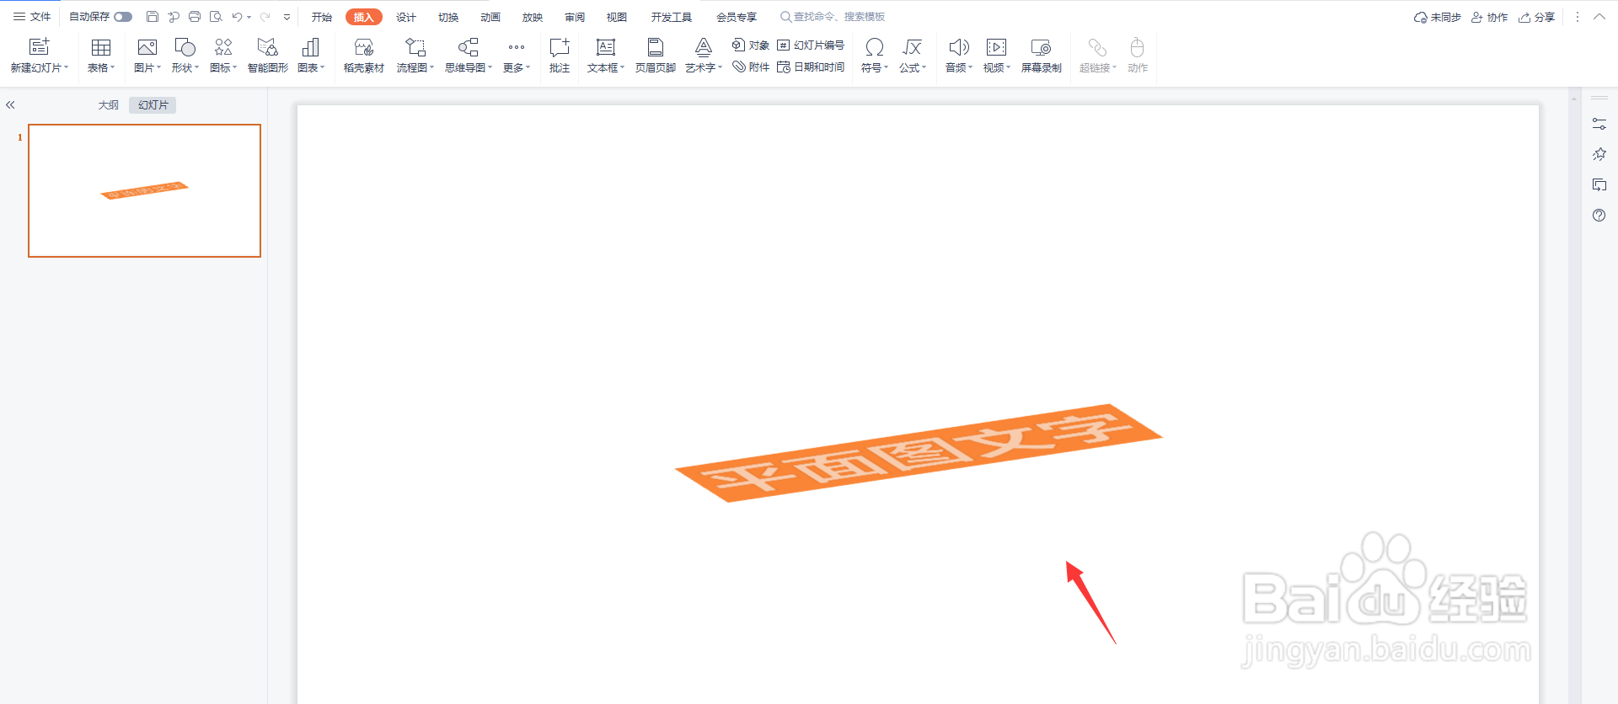Screen dimensions: 1618x704
Task: Switch to the 视图 view tab
Action: tap(617, 17)
